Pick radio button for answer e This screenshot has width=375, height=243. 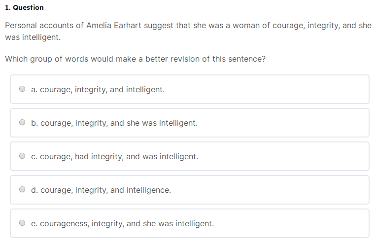pyautogui.click(x=22, y=223)
